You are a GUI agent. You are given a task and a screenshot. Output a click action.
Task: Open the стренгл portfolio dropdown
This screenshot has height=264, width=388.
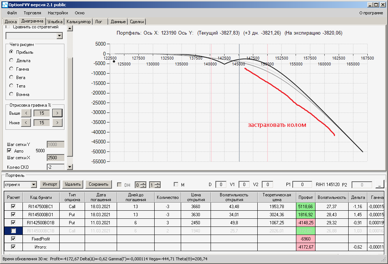tap(34, 185)
